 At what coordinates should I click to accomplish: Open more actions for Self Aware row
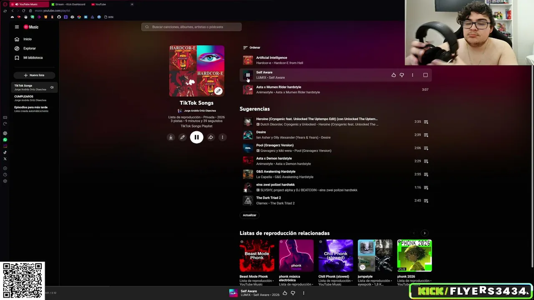tap(413, 75)
